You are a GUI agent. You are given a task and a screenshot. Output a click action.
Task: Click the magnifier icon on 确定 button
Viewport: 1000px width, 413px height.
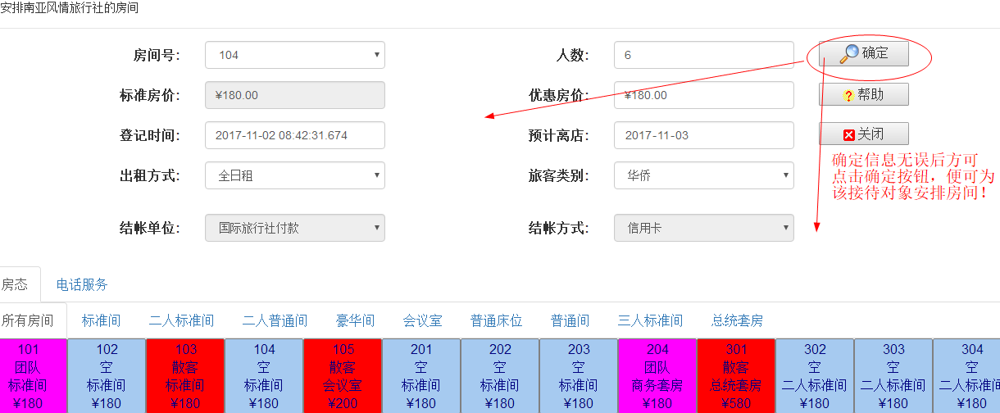pyautogui.click(x=849, y=53)
